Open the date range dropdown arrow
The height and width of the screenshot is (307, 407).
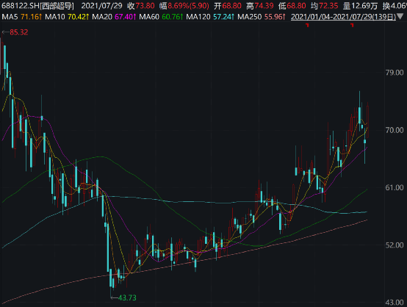click(400, 17)
